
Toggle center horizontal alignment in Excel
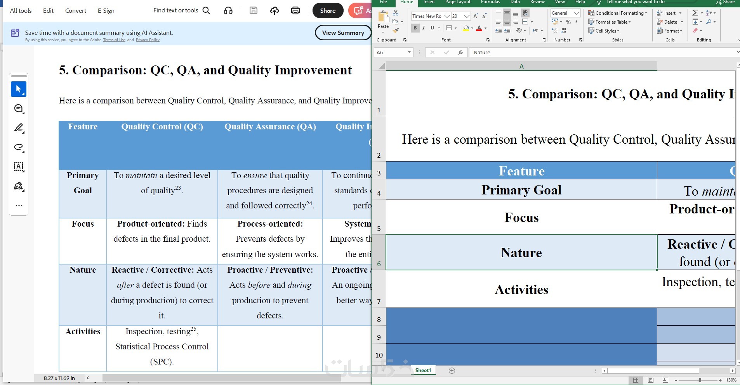click(x=507, y=22)
